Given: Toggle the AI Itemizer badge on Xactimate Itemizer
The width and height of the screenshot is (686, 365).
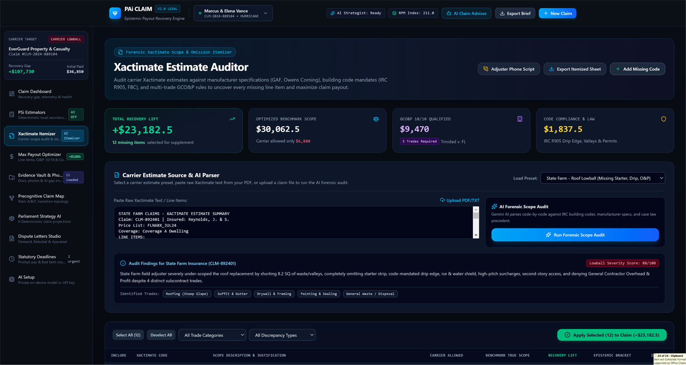Looking at the screenshot, I should pos(72,136).
